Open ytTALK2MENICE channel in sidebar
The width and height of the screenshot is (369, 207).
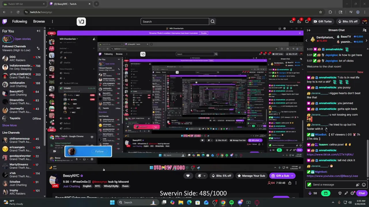[x=22, y=76]
